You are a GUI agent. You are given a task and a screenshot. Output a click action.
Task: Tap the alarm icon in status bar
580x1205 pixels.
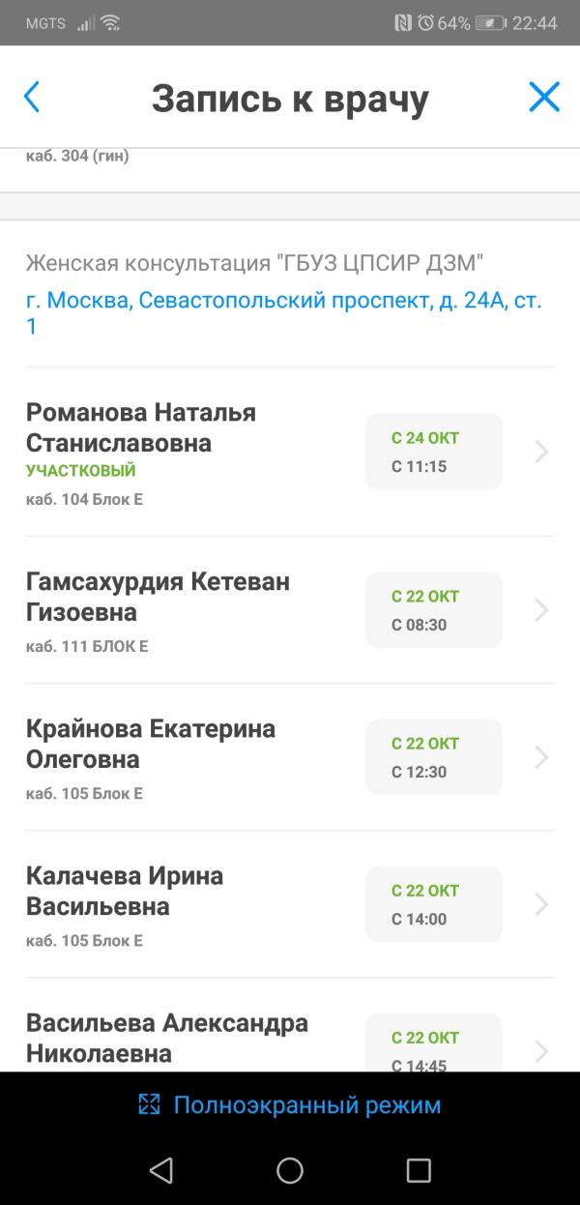click(425, 22)
